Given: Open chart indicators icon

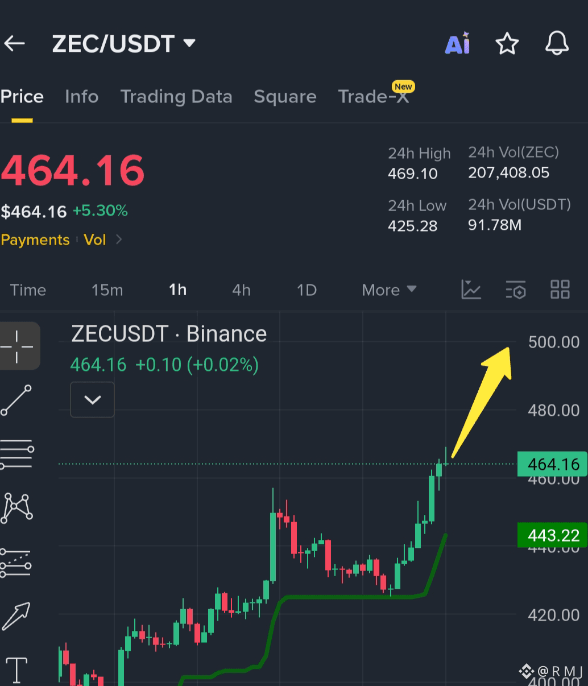Looking at the screenshot, I should [471, 290].
